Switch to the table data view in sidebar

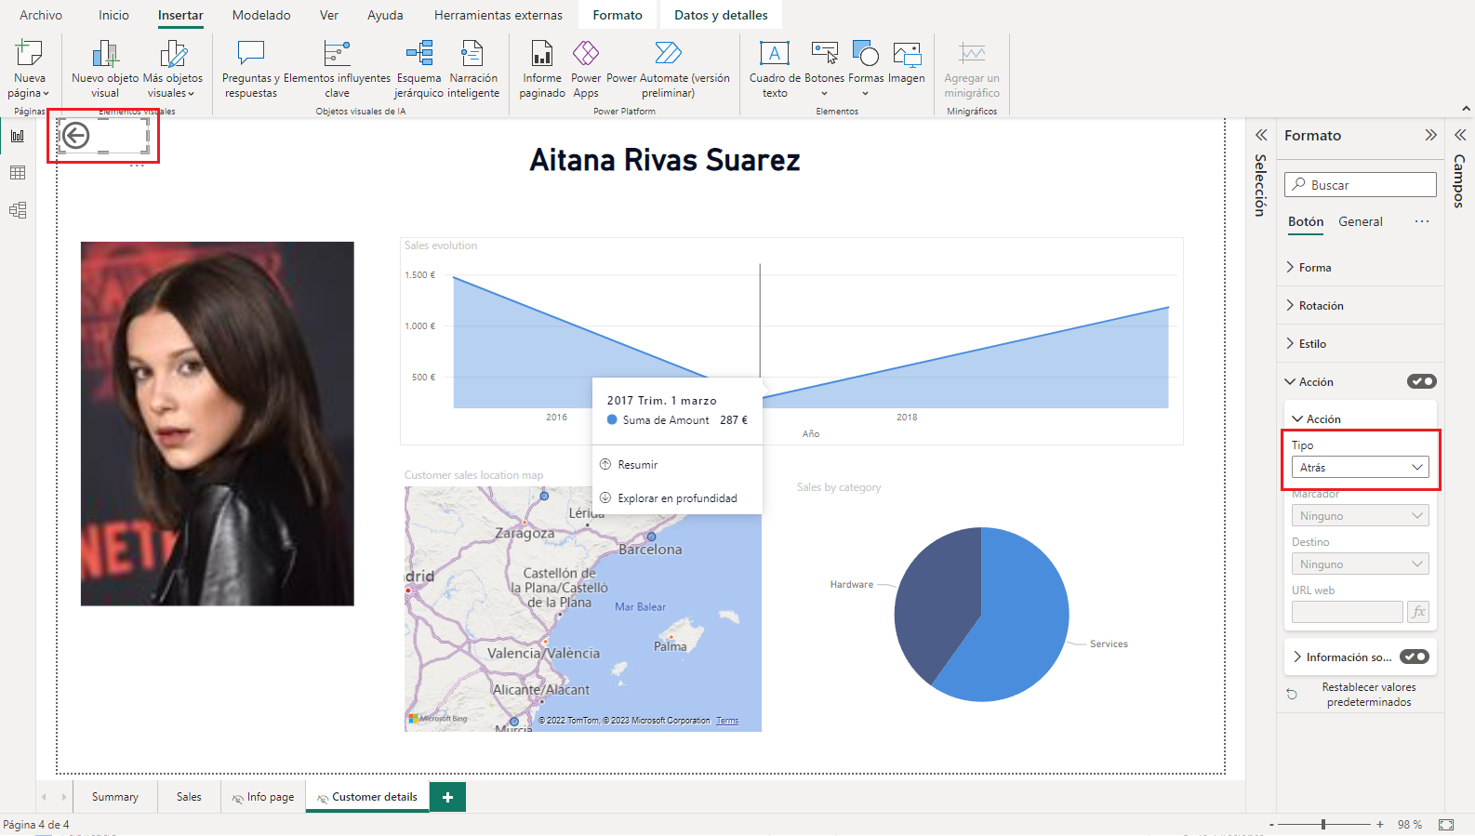(x=18, y=173)
